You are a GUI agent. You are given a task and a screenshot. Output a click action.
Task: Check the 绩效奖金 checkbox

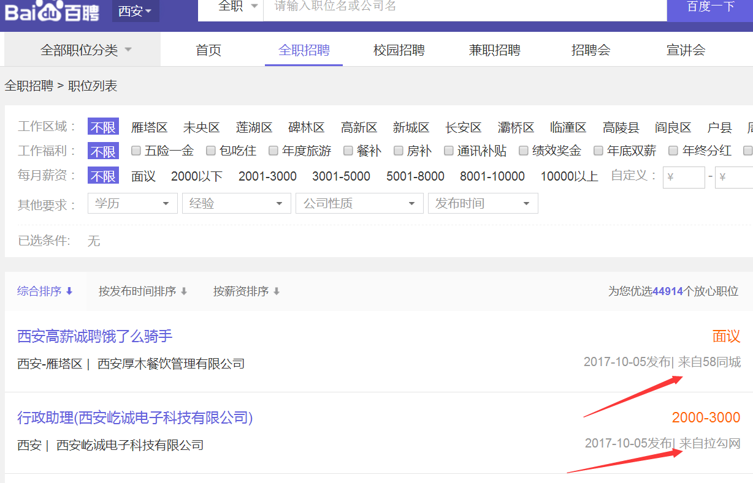(524, 151)
